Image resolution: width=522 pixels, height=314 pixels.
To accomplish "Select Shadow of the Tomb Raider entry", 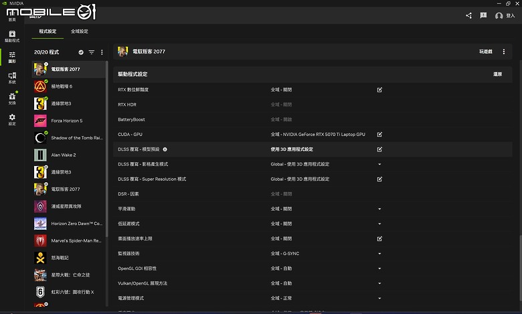I will (68, 138).
